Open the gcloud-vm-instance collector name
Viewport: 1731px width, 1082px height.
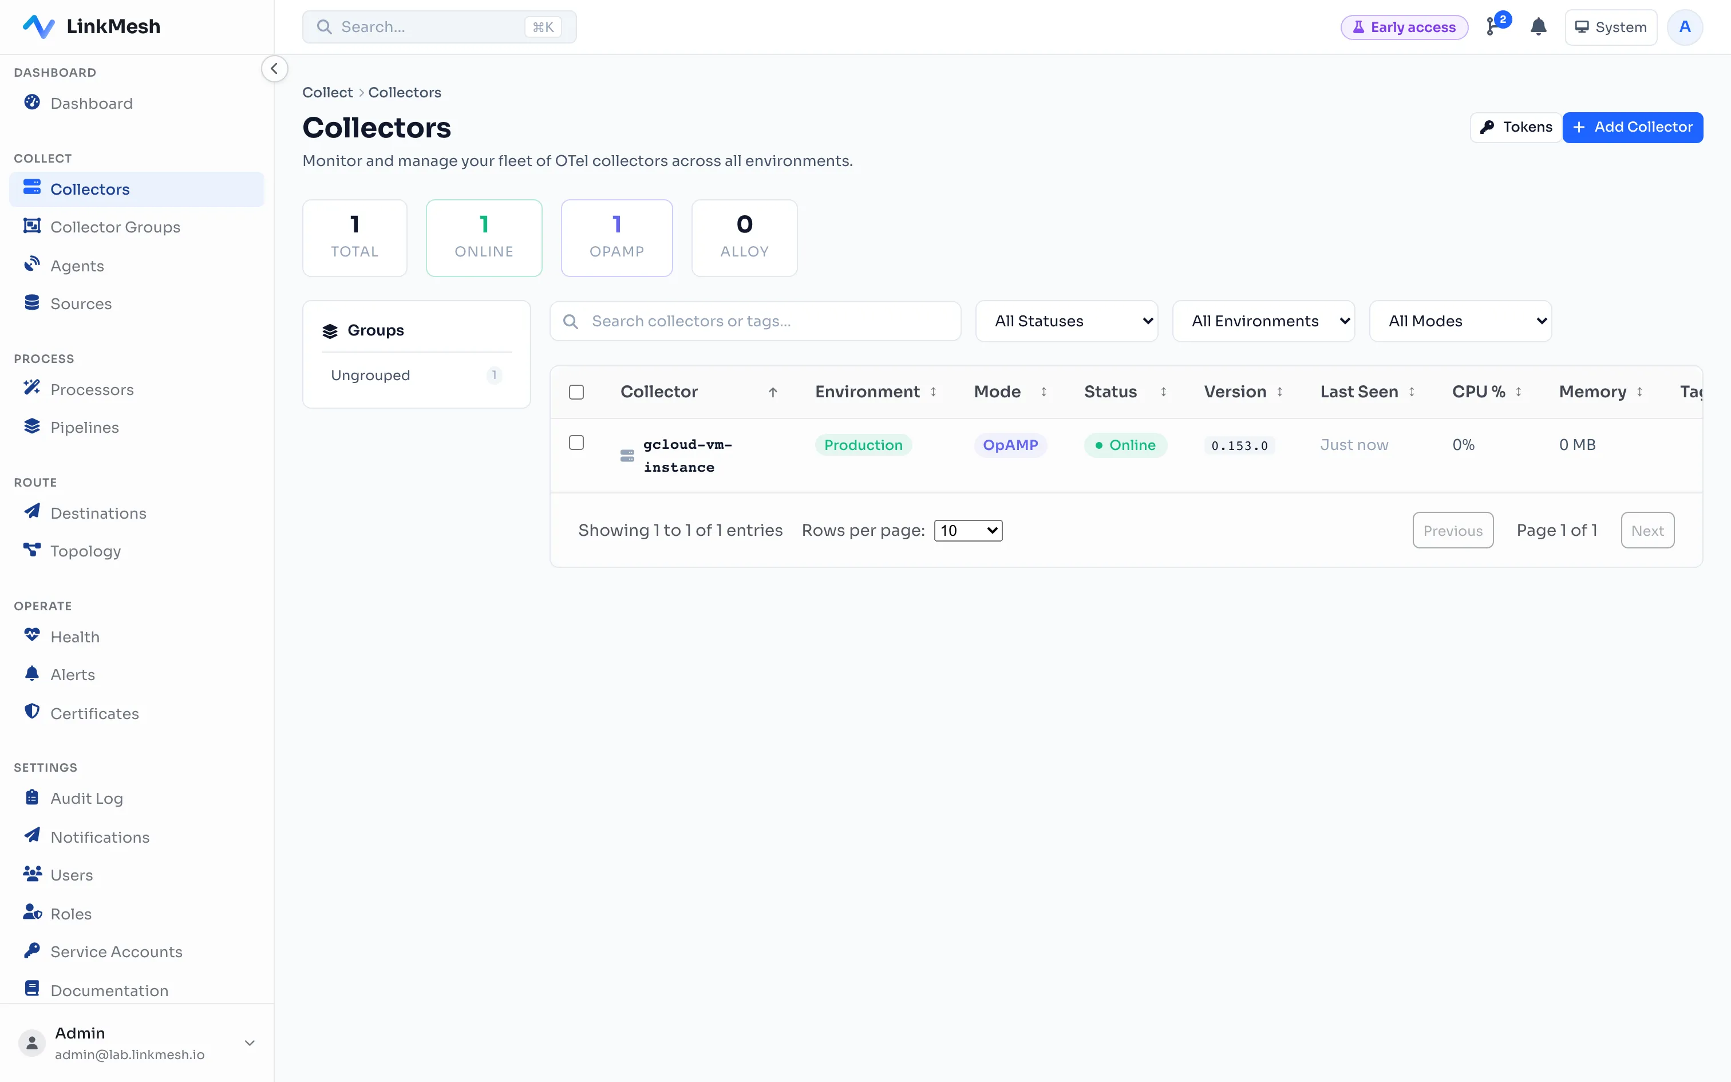tap(687, 456)
